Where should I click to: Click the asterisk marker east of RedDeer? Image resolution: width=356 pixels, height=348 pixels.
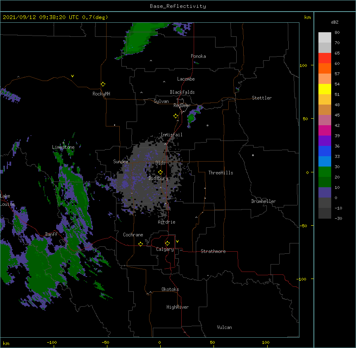point(207,125)
